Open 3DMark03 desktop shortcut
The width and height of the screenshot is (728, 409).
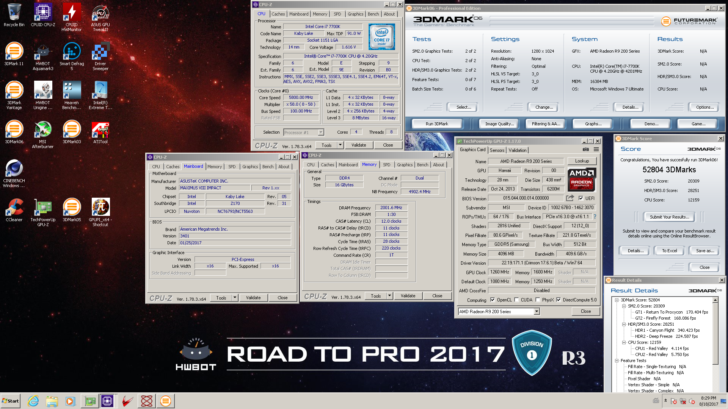(x=72, y=132)
